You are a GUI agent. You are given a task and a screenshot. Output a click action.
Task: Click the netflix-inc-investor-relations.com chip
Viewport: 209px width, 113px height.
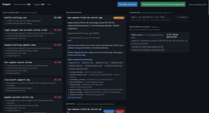coord(148,50)
